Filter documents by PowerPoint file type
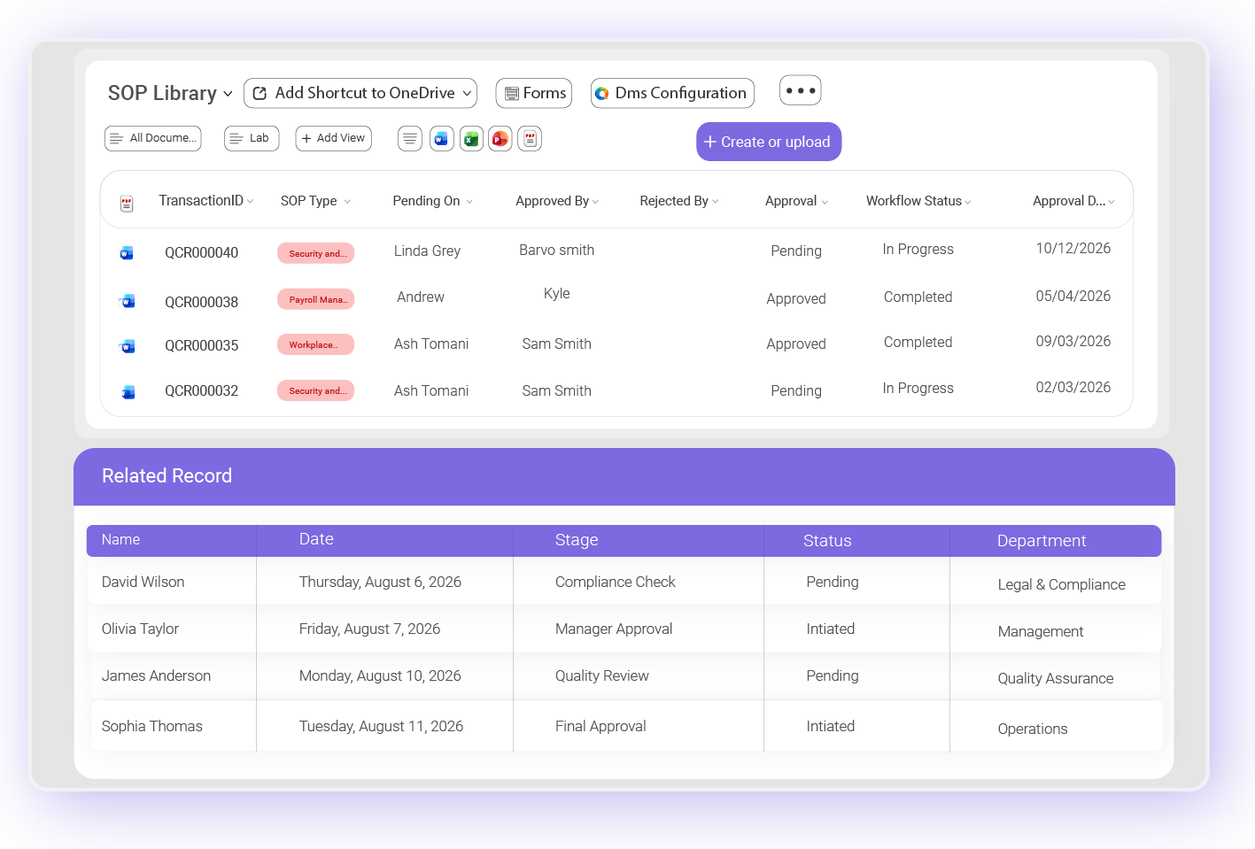 pos(500,139)
